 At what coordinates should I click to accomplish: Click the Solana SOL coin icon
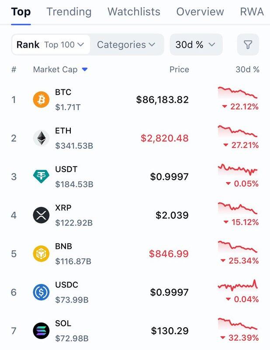click(x=42, y=331)
